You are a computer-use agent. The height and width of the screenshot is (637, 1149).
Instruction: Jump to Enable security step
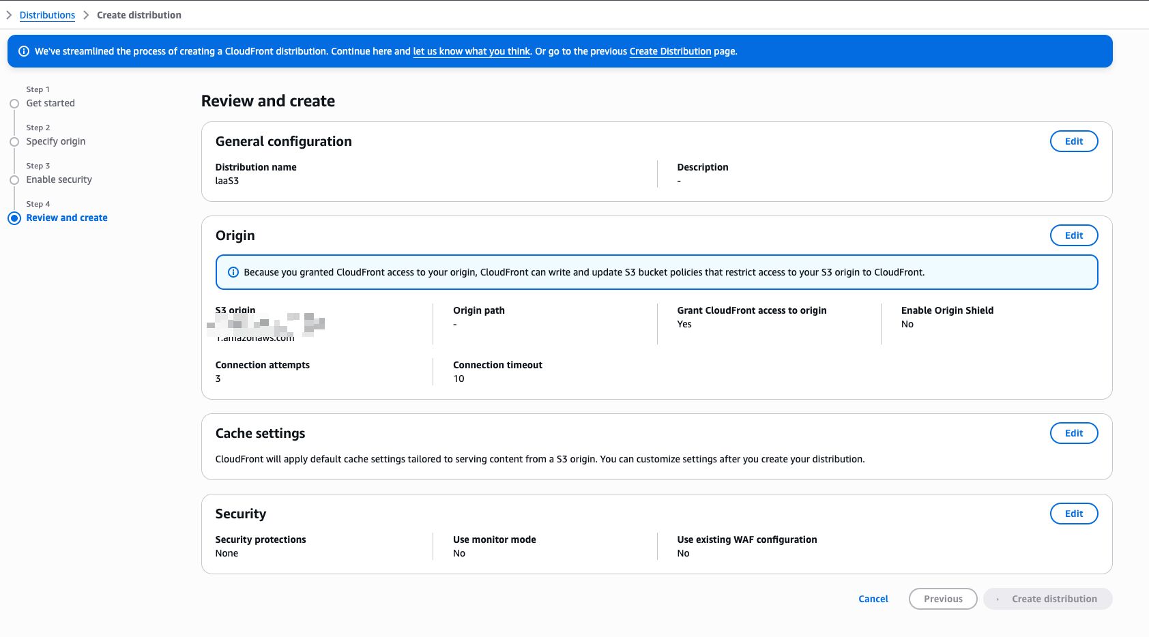[59, 179]
